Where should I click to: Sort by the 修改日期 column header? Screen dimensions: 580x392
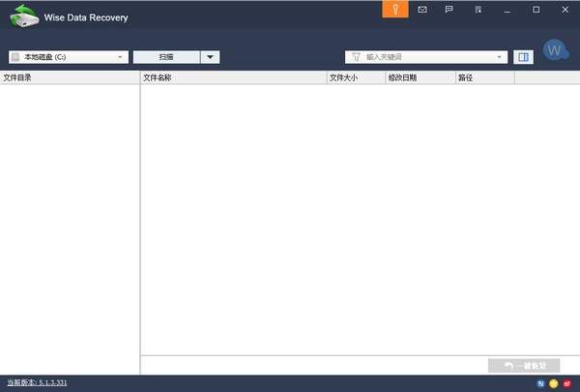click(x=420, y=77)
